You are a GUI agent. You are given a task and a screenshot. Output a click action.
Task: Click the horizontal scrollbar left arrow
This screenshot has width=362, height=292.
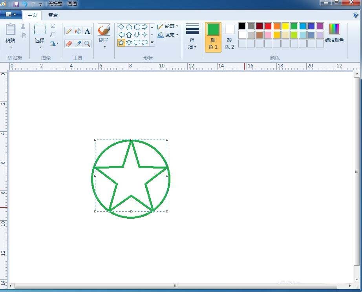coord(11,286)
